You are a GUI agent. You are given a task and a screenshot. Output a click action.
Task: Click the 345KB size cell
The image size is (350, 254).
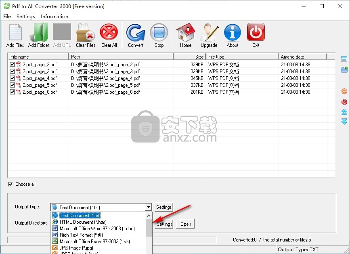tap(197, 78)
